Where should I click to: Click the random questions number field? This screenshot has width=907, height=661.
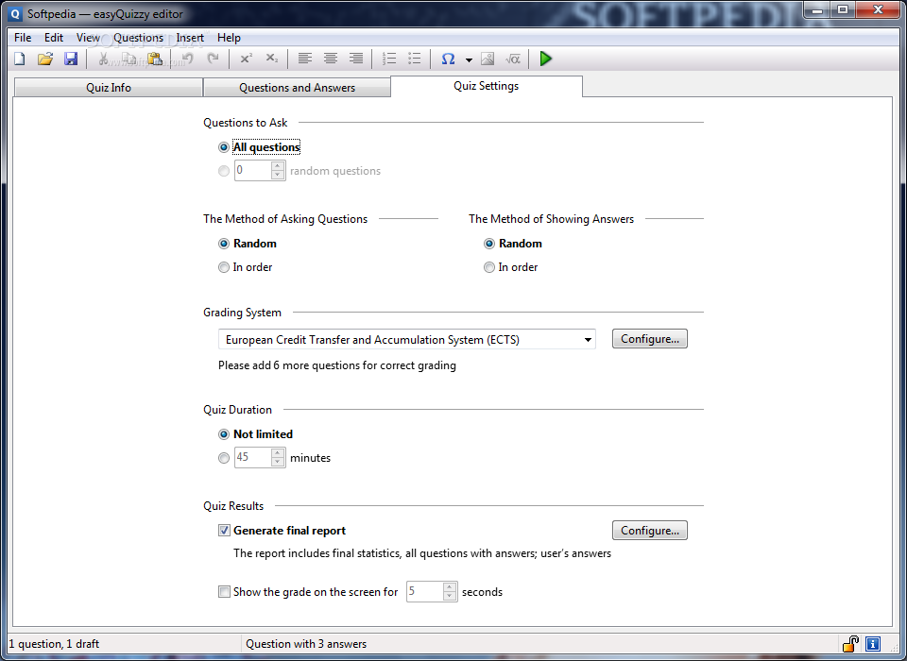[x=253, y=171]
